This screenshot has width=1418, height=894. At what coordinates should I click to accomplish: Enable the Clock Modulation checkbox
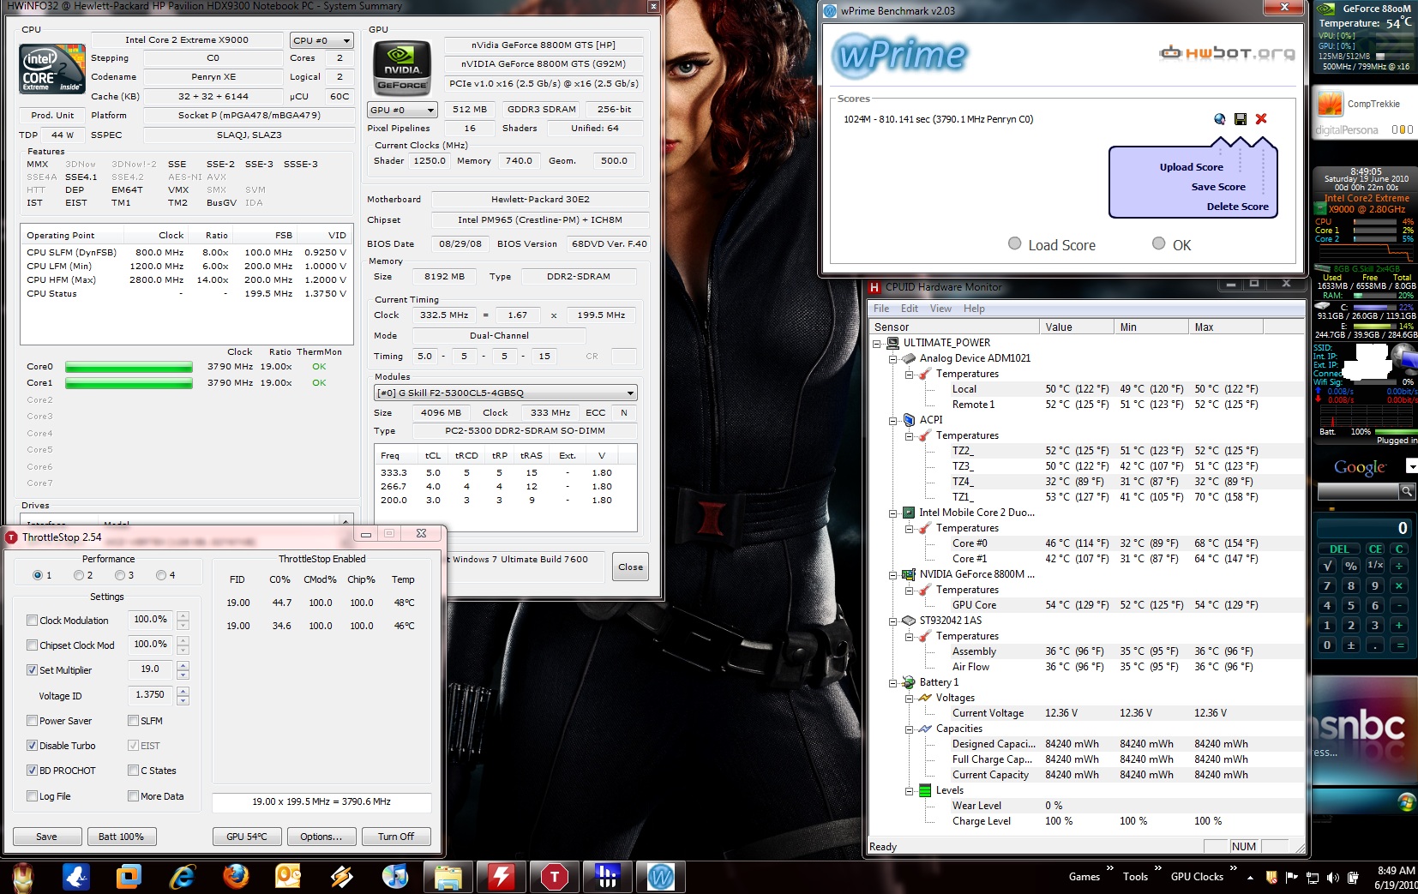click(32, 621)
